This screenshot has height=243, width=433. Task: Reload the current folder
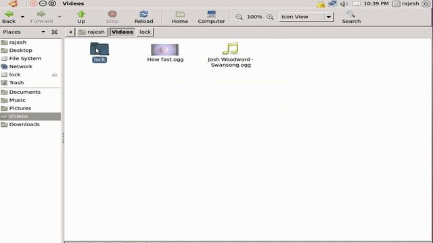tap(143, 17)
